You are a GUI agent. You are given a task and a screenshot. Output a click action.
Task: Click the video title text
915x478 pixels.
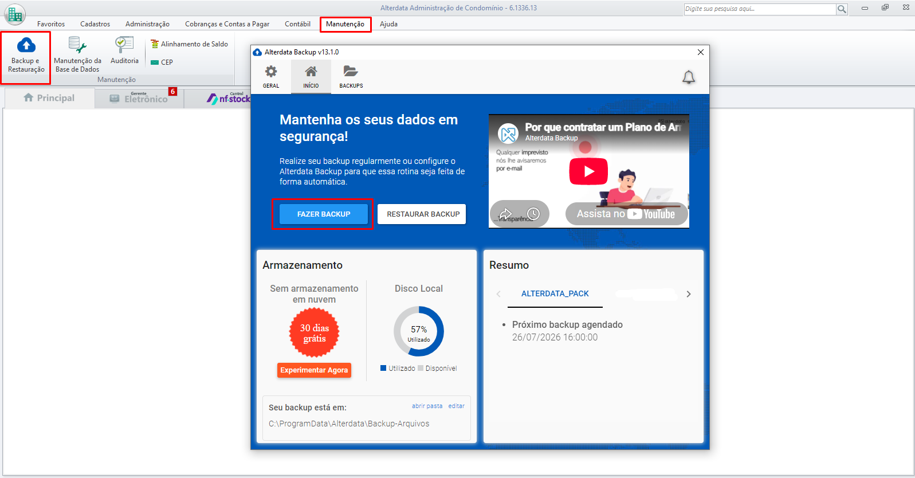click(x=603, y=127)
